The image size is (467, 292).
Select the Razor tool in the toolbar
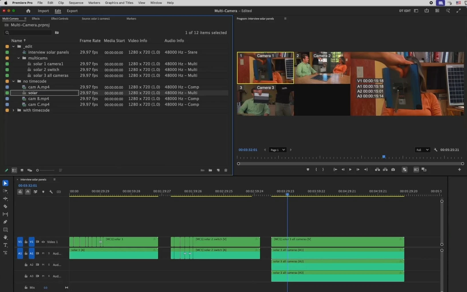(5, 206)
